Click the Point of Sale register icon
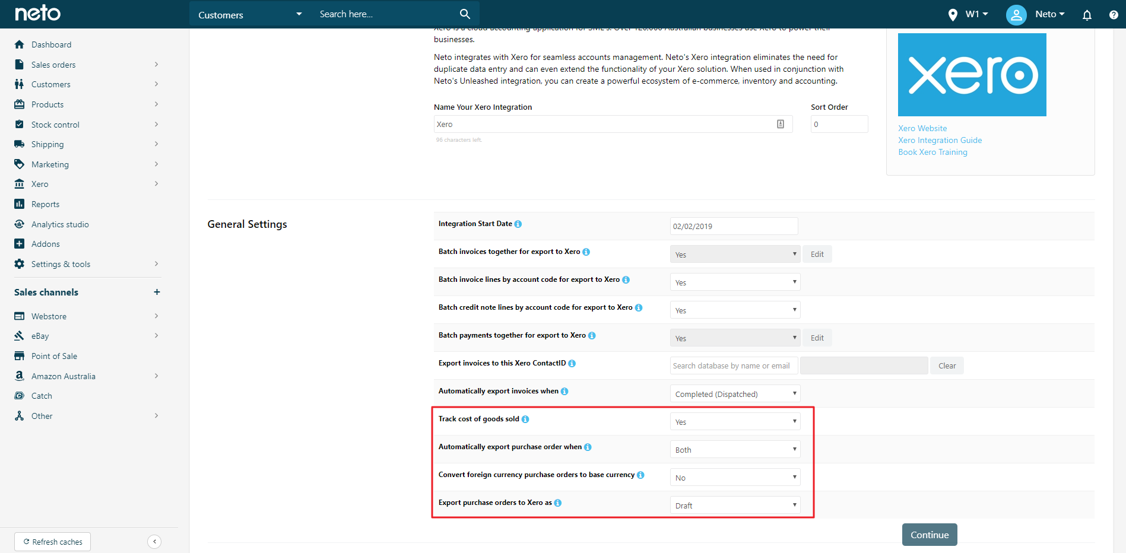Viewport: 1126px width, 553px height. click(20, 356)
